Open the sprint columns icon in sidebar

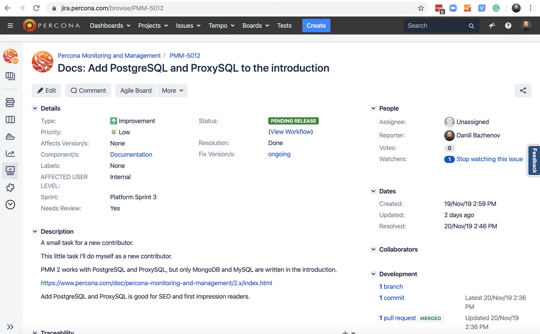click(x=10, y=120)
